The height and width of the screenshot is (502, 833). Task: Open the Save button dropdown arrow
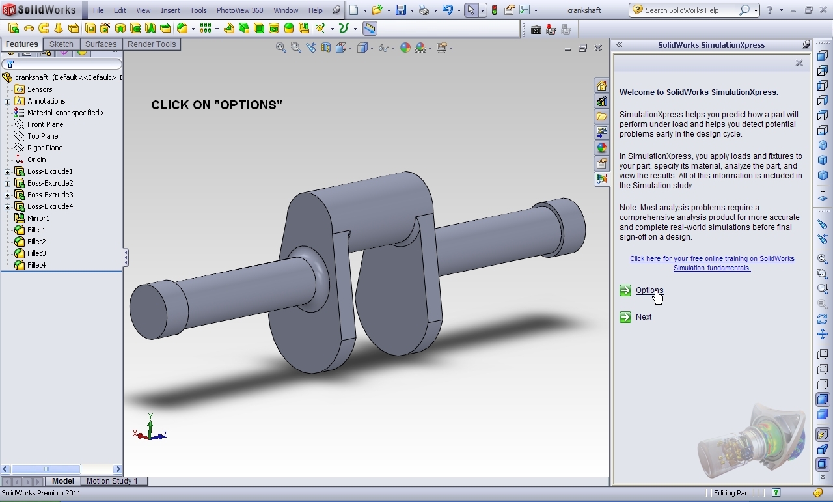pyautogui.click(x=412, y=10)
